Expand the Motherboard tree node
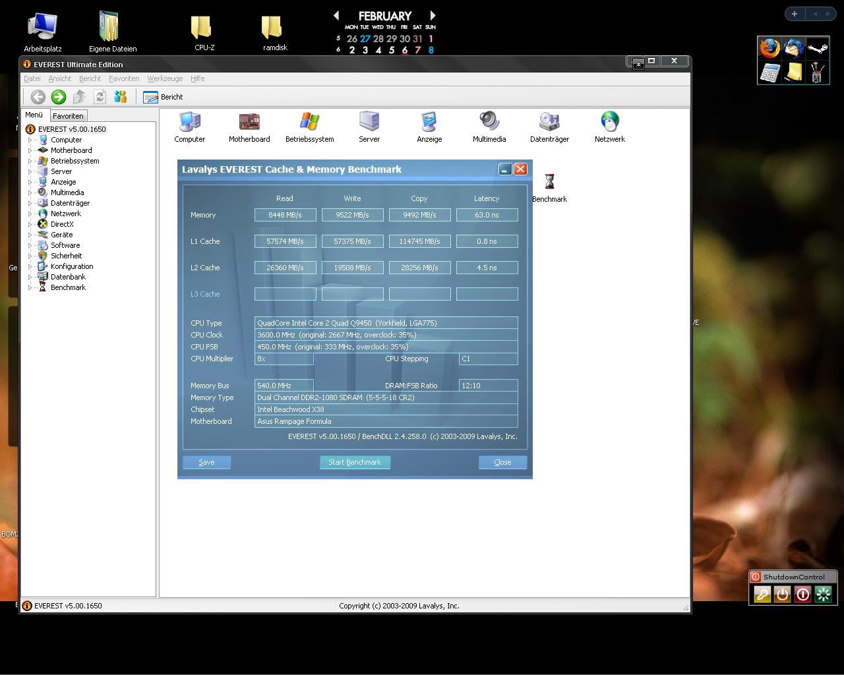The height and width of the screenshot is (675, 844). click(x=30, y=150)
